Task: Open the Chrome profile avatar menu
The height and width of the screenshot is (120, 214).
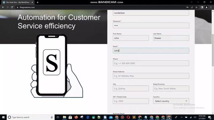Action: coord(207,7)
